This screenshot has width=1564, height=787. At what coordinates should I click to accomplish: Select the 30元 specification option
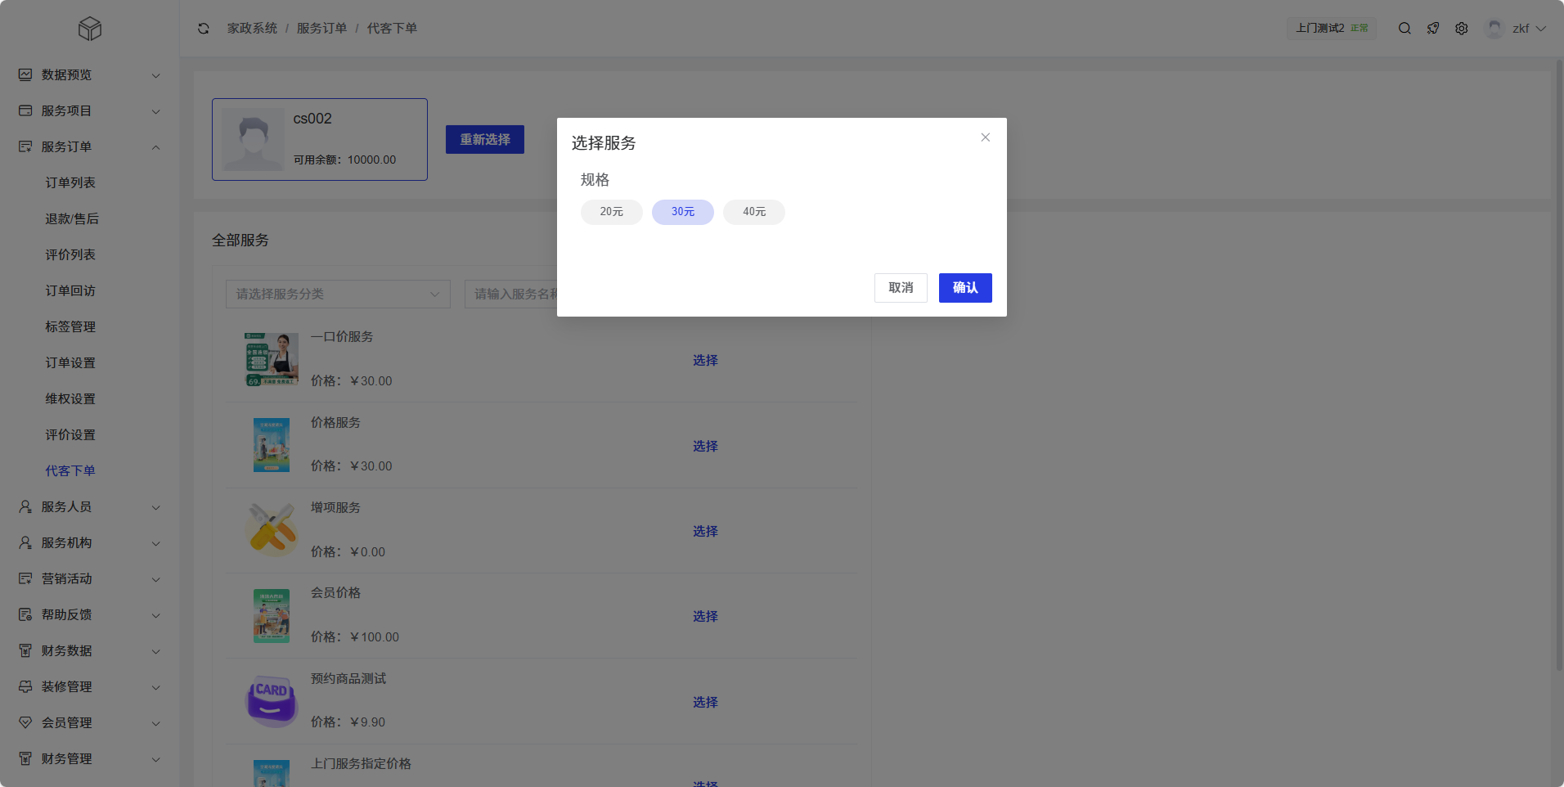682,212
